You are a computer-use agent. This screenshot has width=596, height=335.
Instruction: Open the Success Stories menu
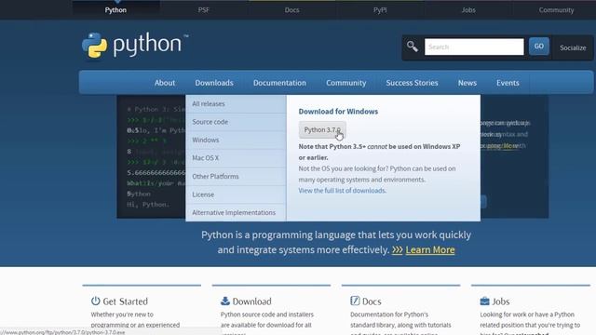click(x=412, y=83)
